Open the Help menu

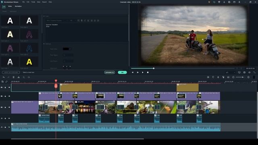(50, 2)
